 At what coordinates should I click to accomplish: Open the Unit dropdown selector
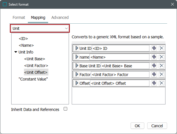tap(40, 28)
